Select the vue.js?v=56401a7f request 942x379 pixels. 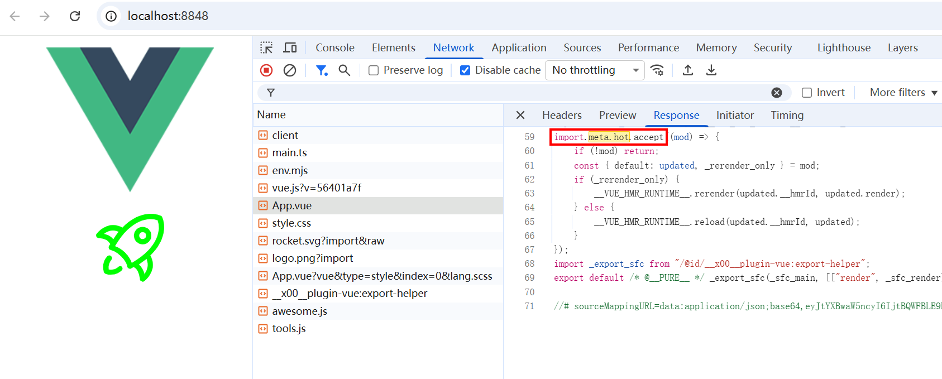[x=378, y=188]
